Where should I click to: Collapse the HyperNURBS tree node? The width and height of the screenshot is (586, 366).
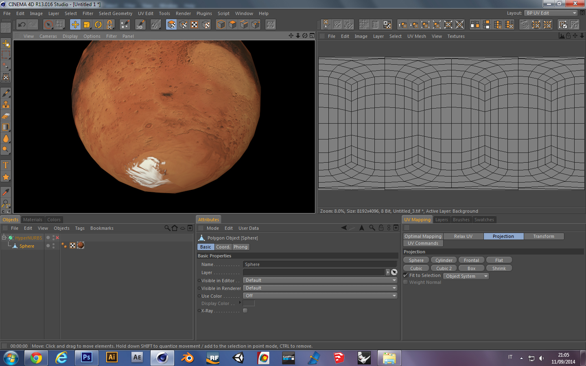point(4,237)
